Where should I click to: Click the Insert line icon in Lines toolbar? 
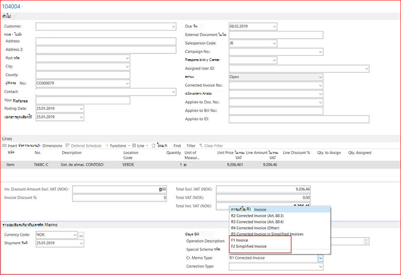[x=5, y=146]
